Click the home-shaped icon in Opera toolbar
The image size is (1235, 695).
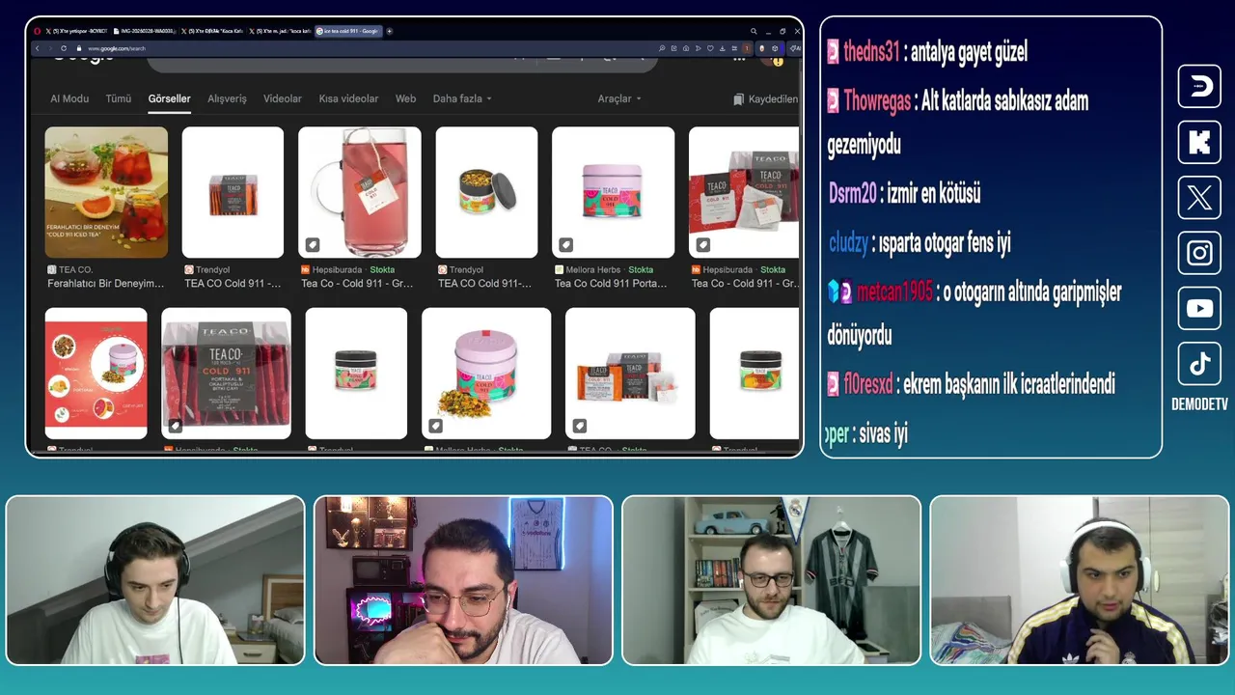[686, 48]
